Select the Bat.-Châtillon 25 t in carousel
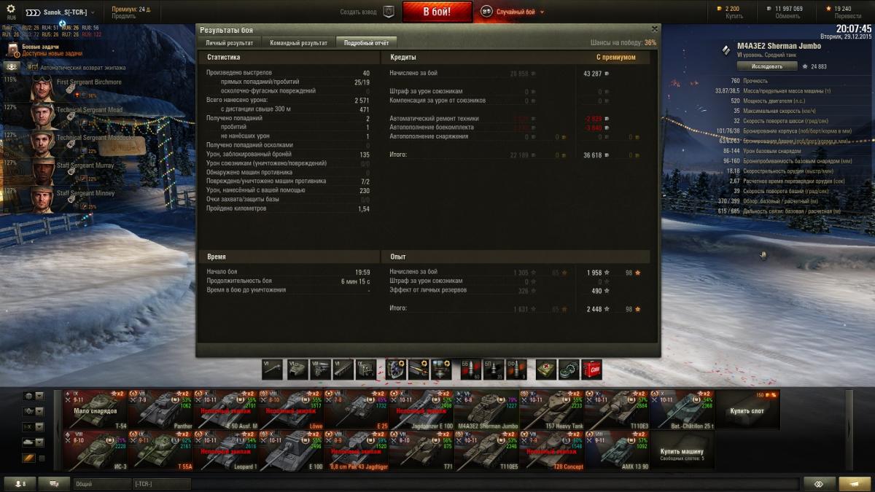 tap(682, 410)
